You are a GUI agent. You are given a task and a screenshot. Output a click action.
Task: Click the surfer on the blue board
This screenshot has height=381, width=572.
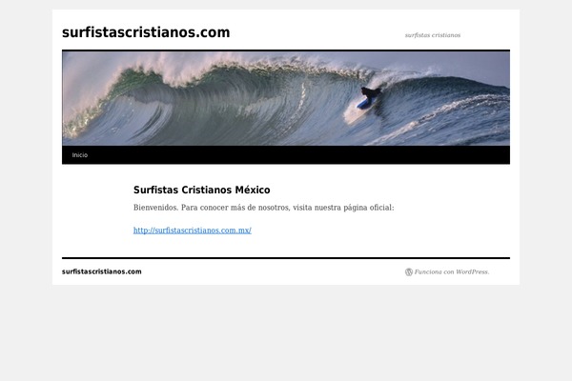[369, 98]
